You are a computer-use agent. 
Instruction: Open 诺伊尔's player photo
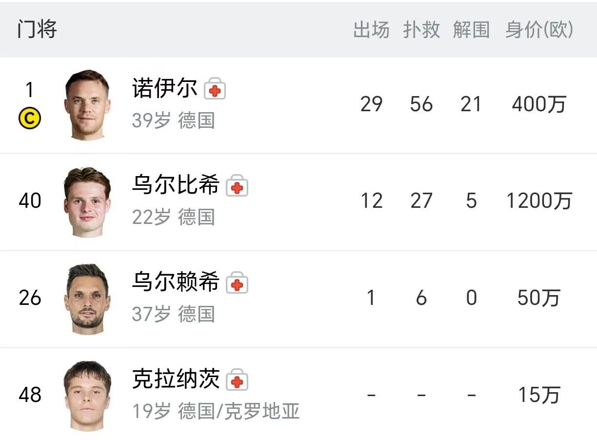[x=87, y=105]
